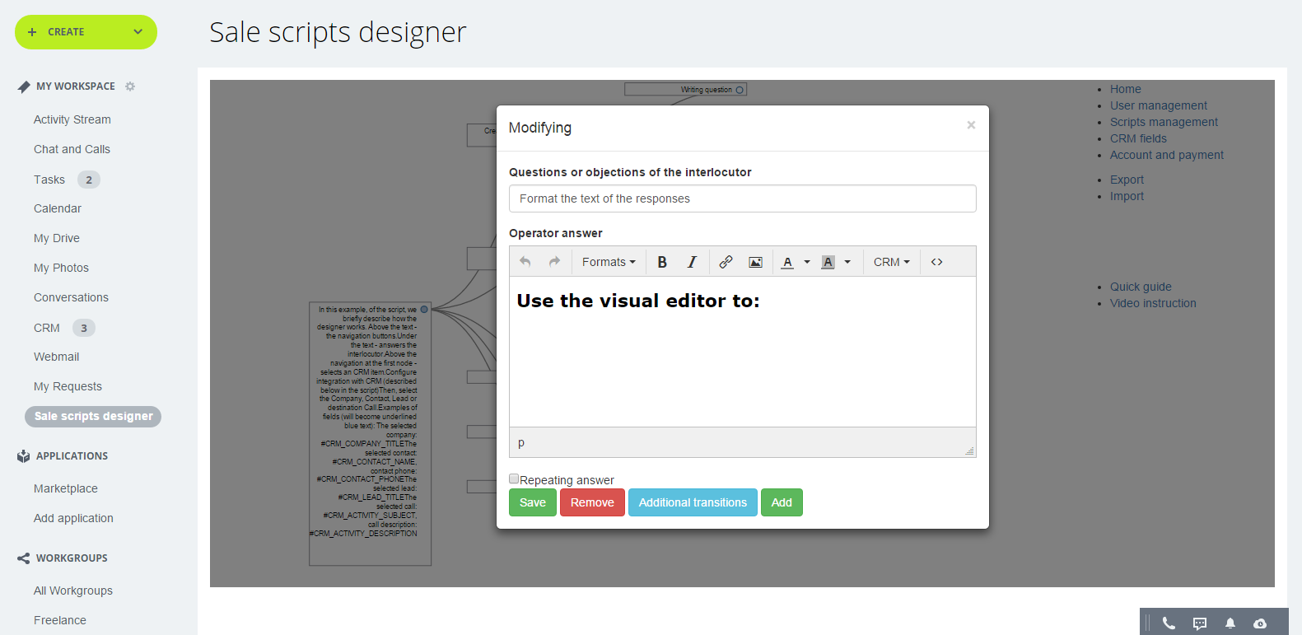The image size is (1302, 635).
Task: Insert an image via the picture icon
Action: [x=755, y=262]
